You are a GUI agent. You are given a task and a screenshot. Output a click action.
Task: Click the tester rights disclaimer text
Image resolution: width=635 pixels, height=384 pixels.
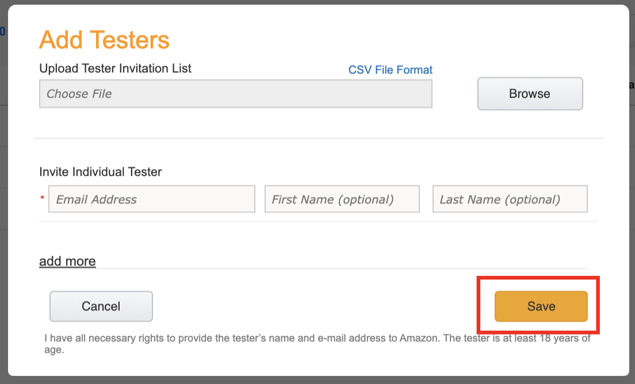[317, 344]
